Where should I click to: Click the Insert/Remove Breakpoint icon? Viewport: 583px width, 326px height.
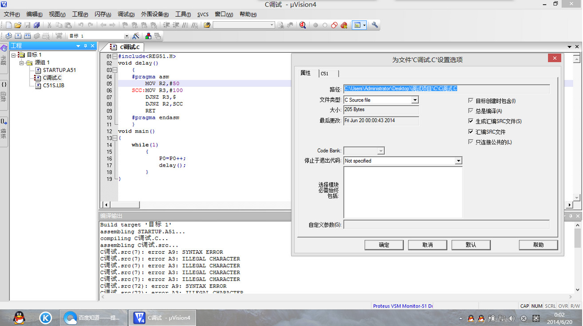(x=315, y=25)
